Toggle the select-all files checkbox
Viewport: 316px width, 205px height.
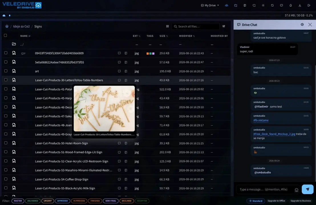click(5, 35)
